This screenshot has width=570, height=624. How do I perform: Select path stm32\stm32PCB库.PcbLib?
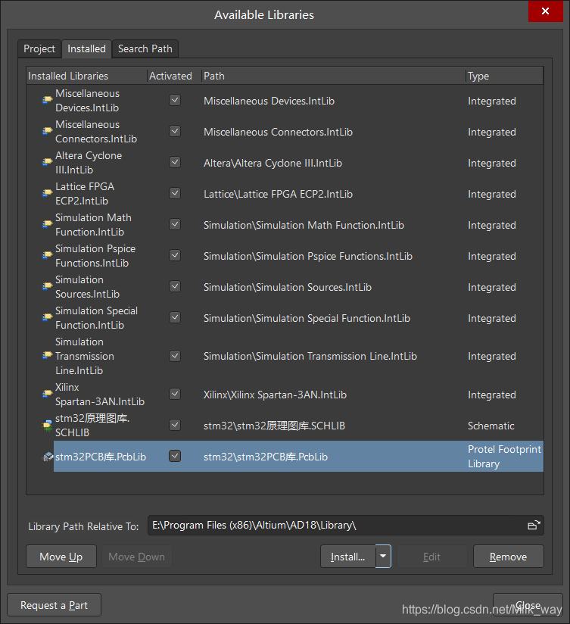pyautogui.click(x=266, y=457)
